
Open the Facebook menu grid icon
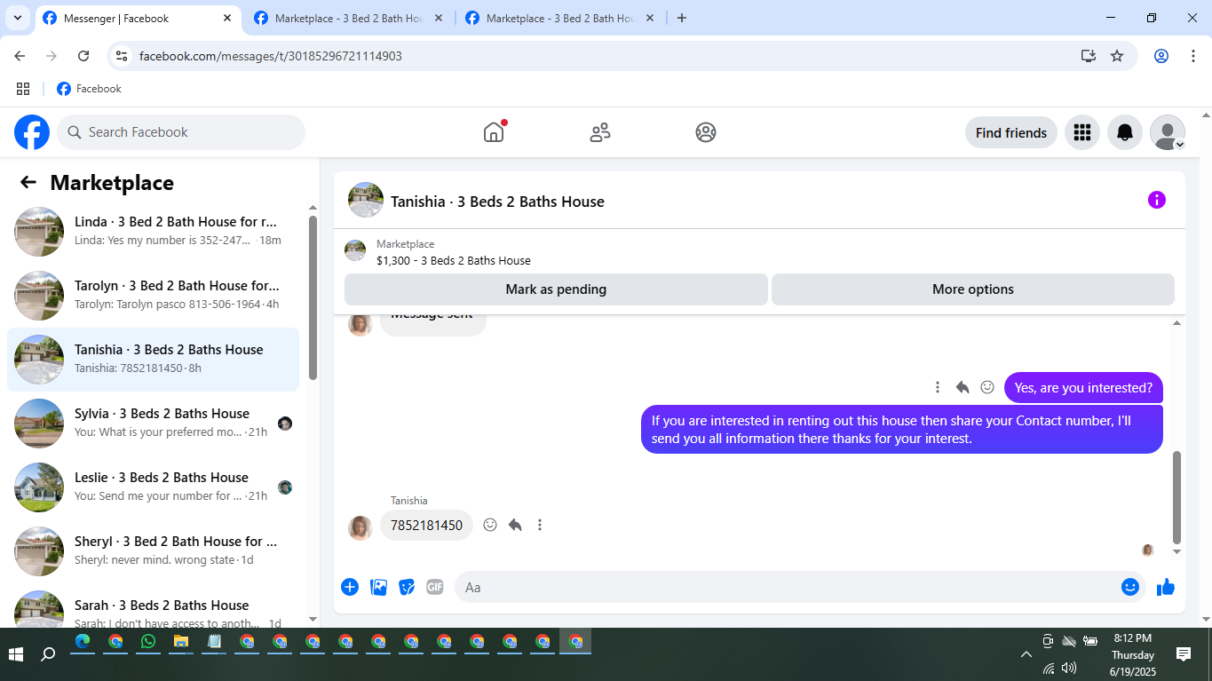click(x=1081, y=132)
